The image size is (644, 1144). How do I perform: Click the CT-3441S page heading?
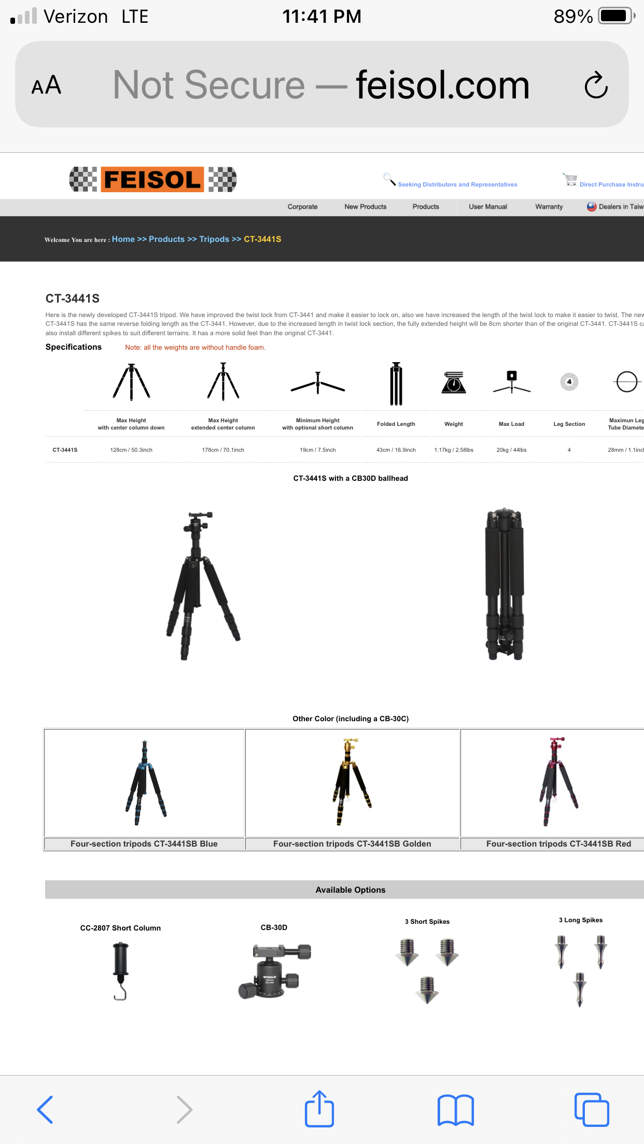(73, 298)
